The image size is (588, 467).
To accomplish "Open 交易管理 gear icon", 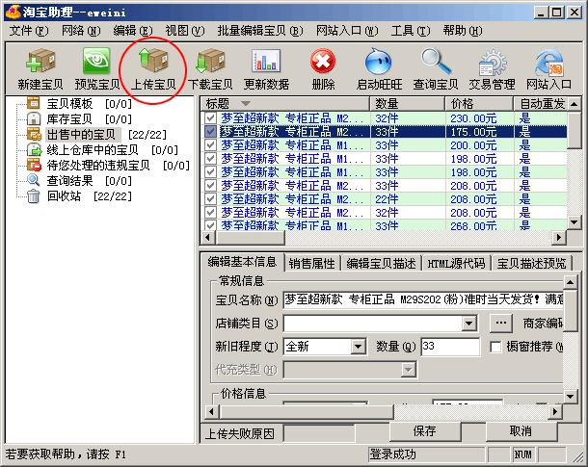I will 492,62.
